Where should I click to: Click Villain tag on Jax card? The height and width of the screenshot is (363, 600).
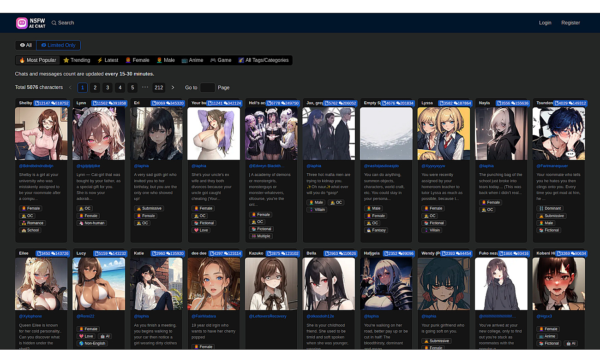(317, 210)
